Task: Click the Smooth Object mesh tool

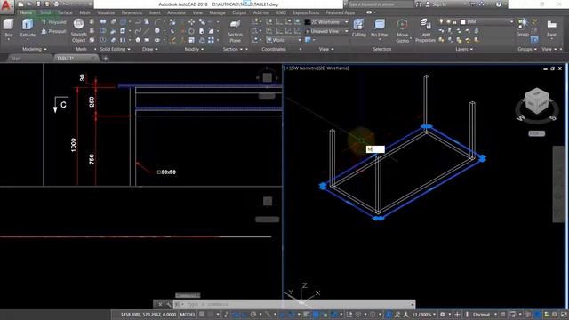Action: [78, 31]
